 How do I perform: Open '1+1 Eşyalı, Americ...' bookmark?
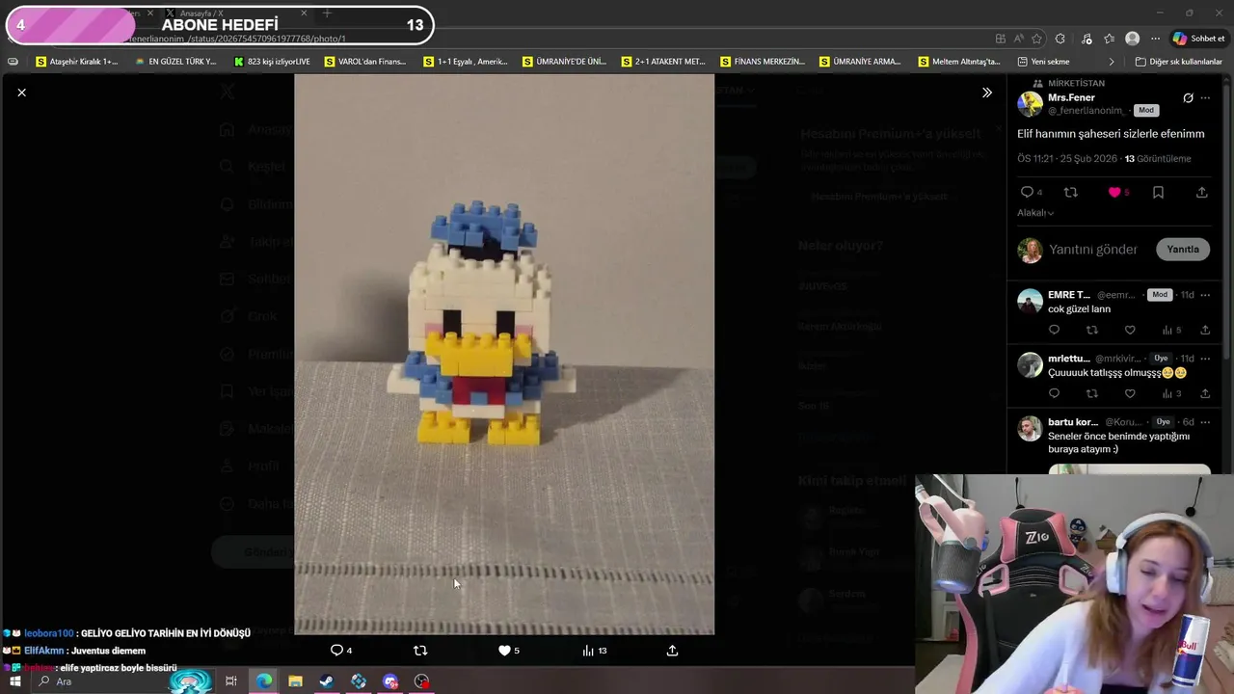(x=465, y=62)
